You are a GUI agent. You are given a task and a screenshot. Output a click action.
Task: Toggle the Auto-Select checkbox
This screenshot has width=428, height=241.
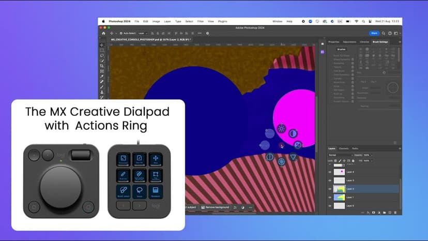point(121,33)
